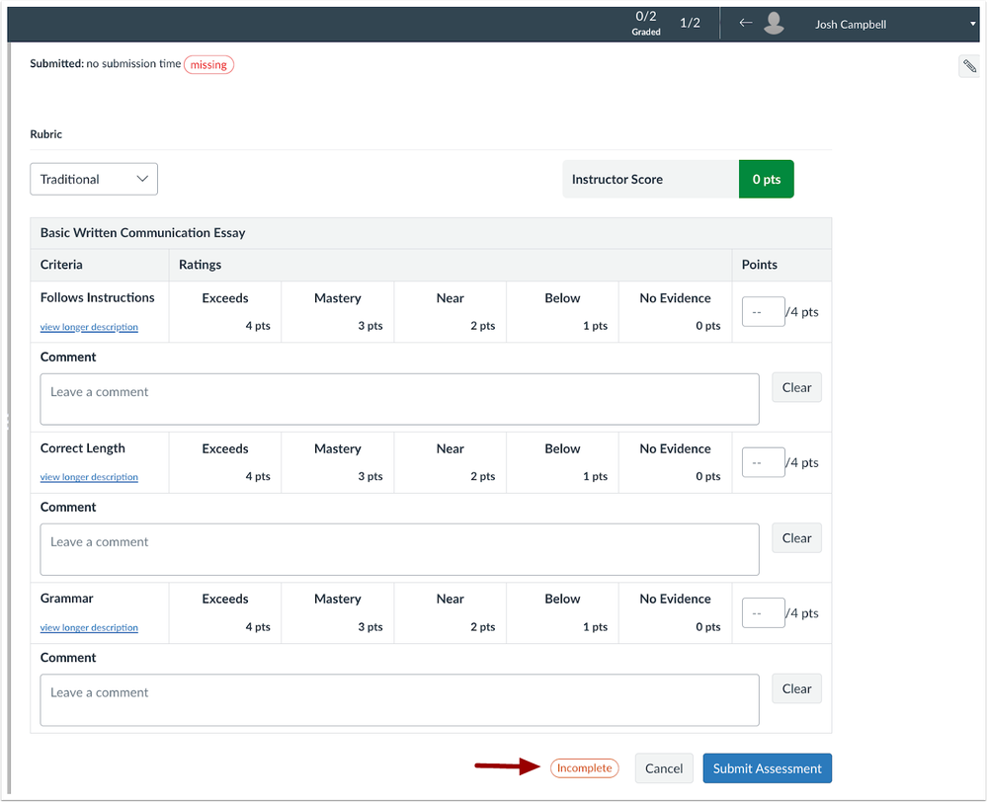Image resolution: width=987 pixels, height=802 pixels.
Task: Select Below rating for Correct Length
Action: point(563,462)
